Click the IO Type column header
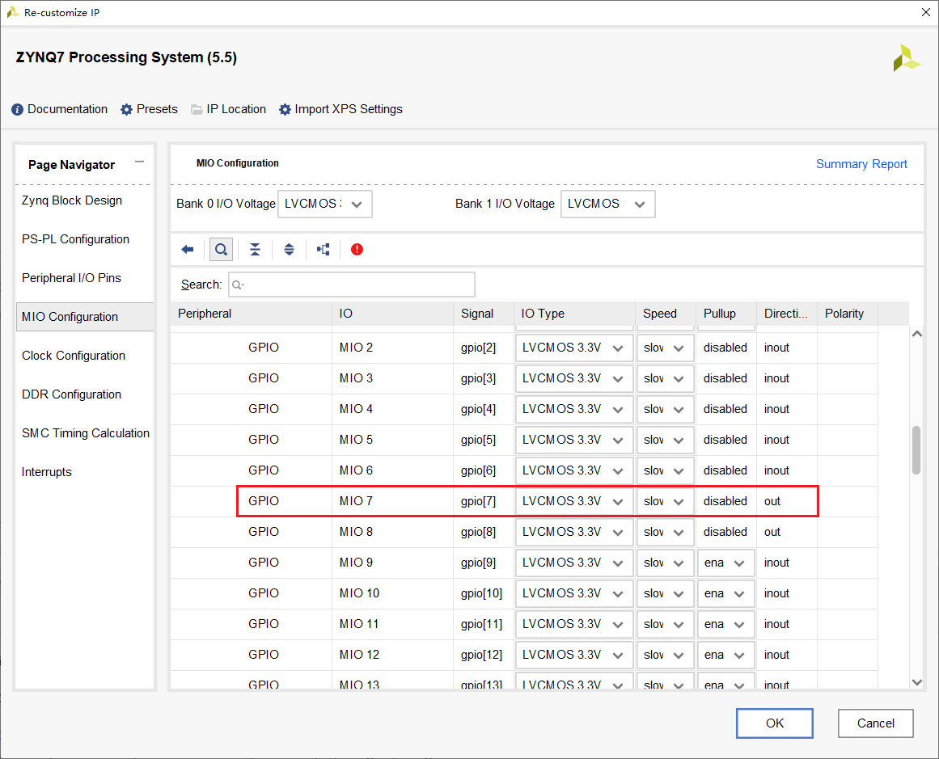 (x=574, y=314)
